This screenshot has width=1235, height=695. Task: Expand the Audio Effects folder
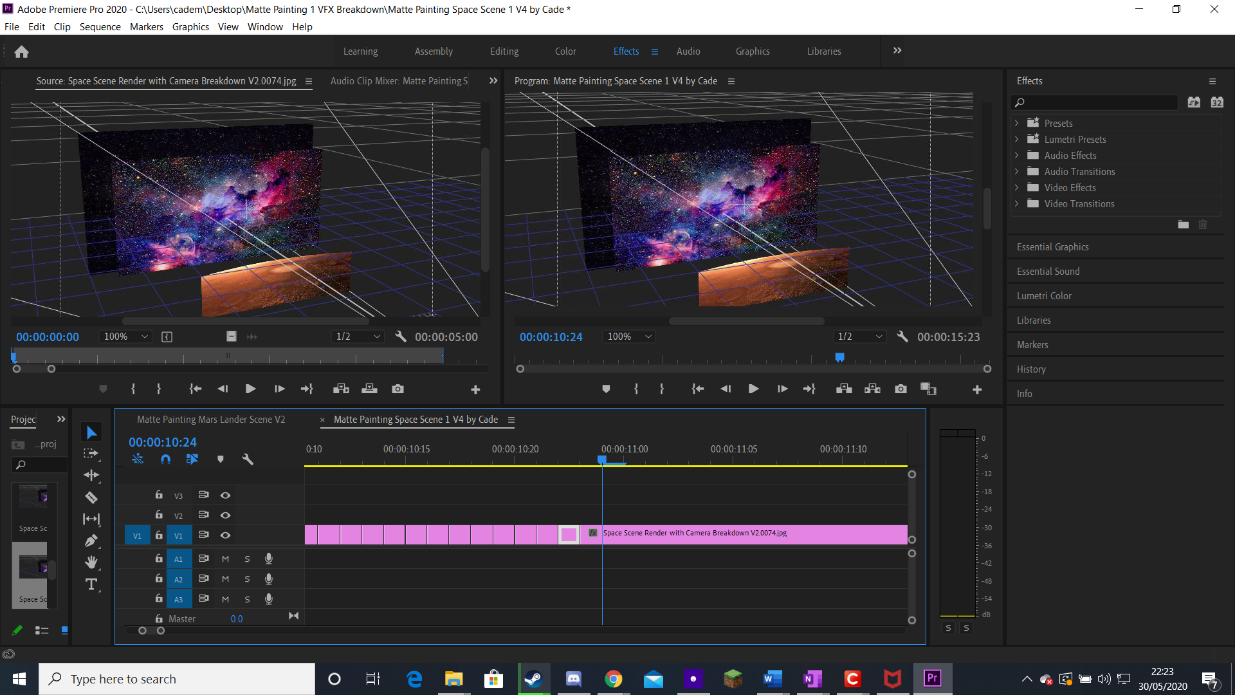[x=1016, y=155]
